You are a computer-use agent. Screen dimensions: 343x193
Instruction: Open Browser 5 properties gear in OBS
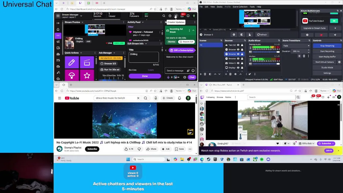(234, 35)
